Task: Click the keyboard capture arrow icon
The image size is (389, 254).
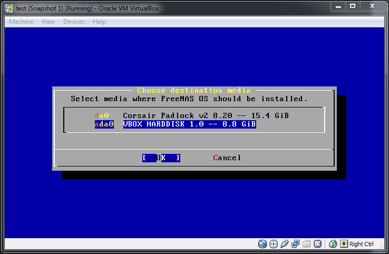Action: [x=344, y=244]
